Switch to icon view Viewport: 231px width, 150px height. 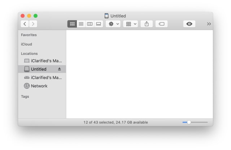[x=72, y=24]
